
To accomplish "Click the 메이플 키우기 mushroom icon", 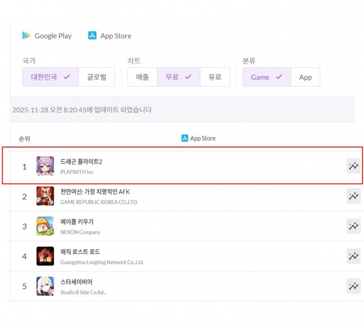I will (45, 226).
